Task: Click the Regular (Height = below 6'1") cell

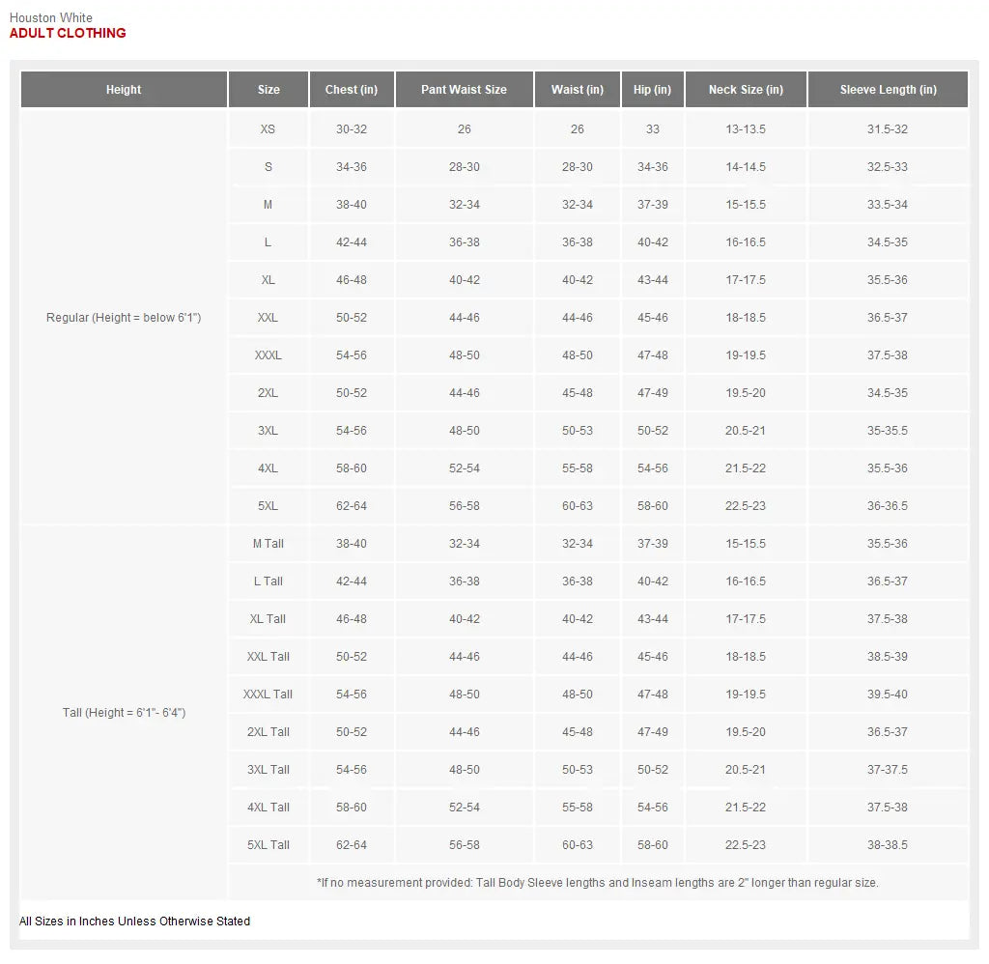Action: tap(124, 318)
